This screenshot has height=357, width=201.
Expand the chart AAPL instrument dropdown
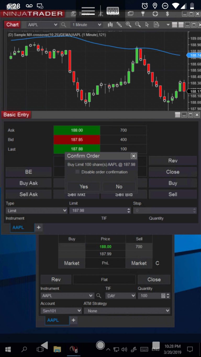(x=55, y=25)
